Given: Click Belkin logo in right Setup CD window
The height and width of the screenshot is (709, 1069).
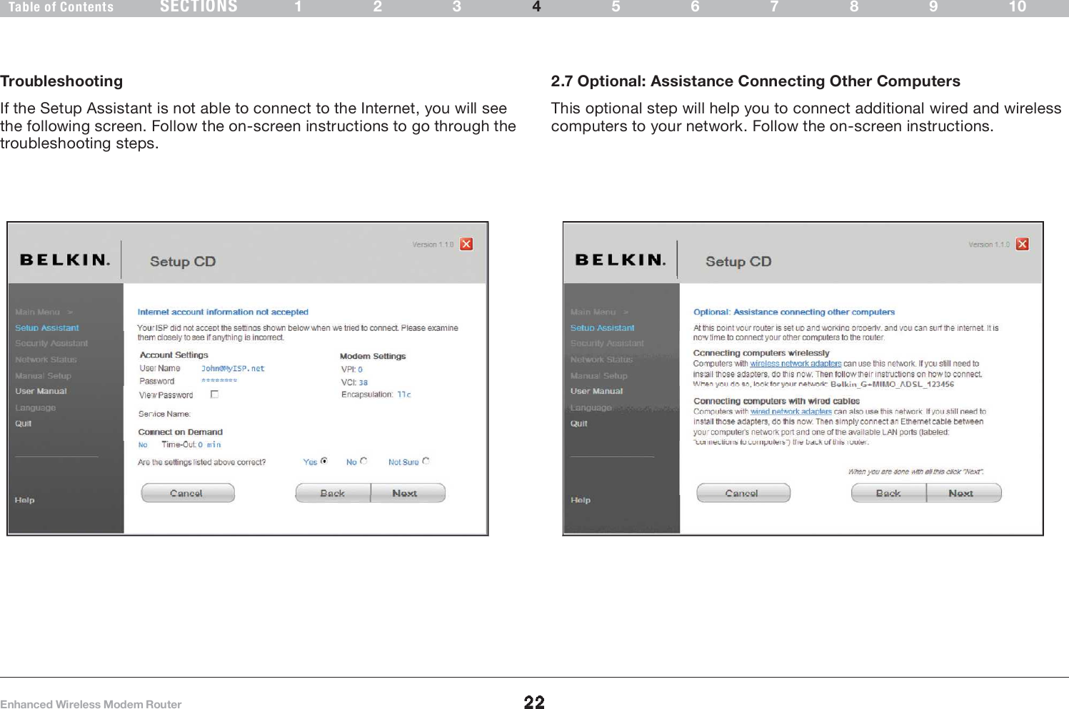Looking at the screenshot, I should (620, 260).
